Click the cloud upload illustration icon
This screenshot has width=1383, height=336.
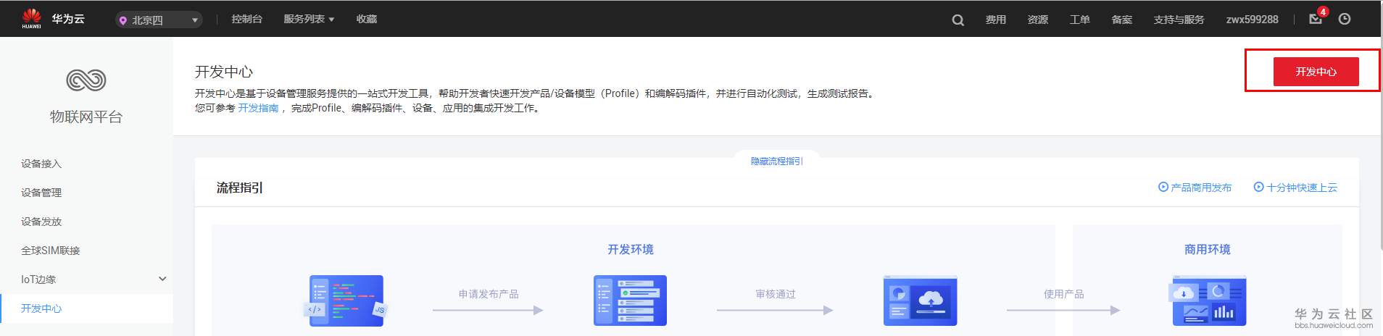[x=920, y=301]
